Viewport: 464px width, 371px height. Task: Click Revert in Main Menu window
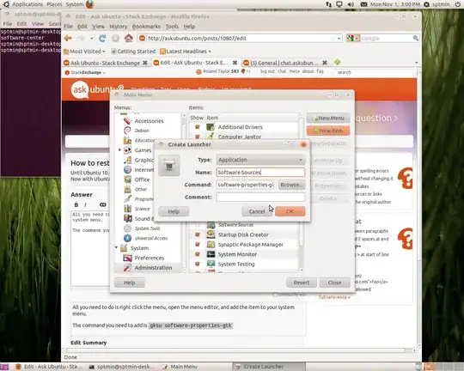302,283
